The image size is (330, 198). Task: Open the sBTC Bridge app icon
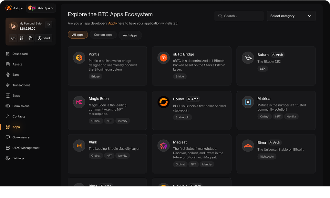[x=163, y=58]
